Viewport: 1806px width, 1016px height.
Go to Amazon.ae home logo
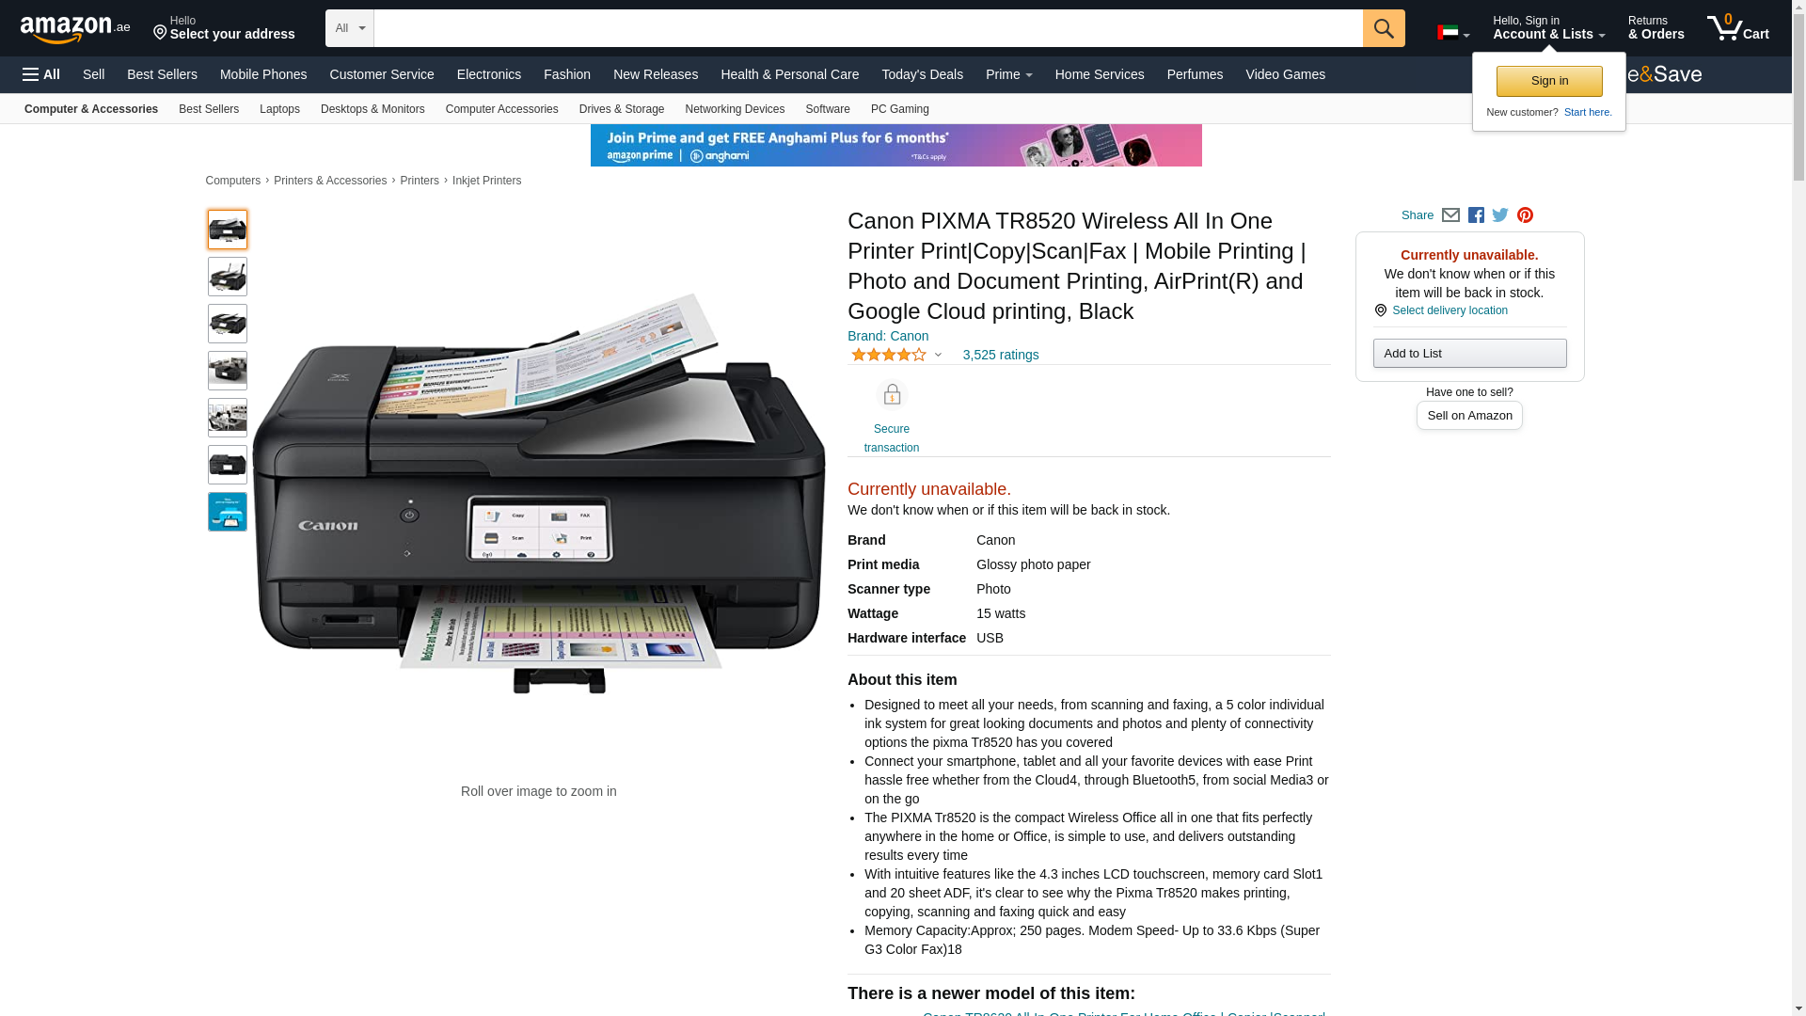[x=75, y=29]
